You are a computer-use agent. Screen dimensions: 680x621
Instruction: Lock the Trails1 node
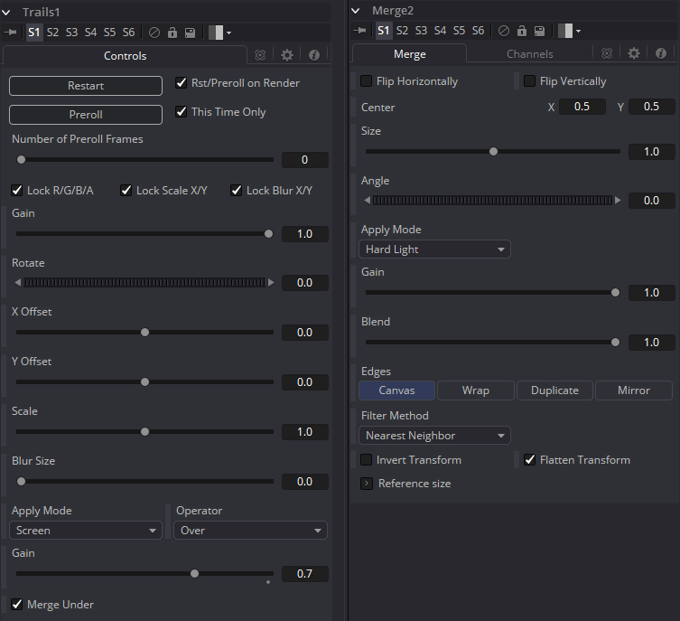pos(172,33)
